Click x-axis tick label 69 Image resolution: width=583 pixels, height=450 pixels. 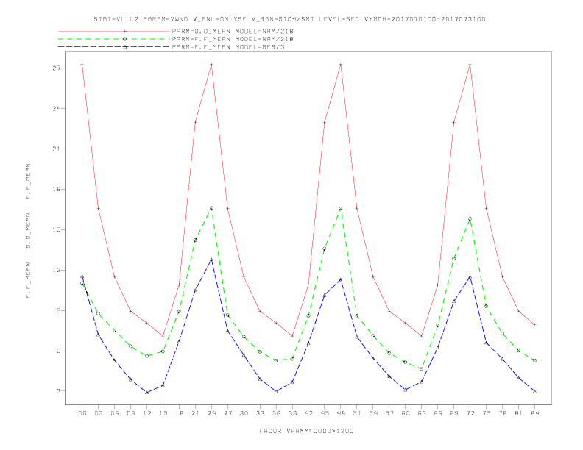pos(454,413)
